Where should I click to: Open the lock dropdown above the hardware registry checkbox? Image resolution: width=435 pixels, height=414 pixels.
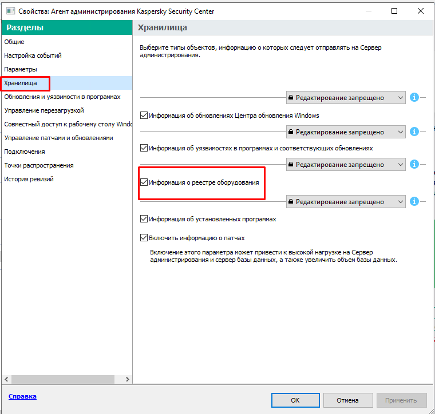point(346,165)
